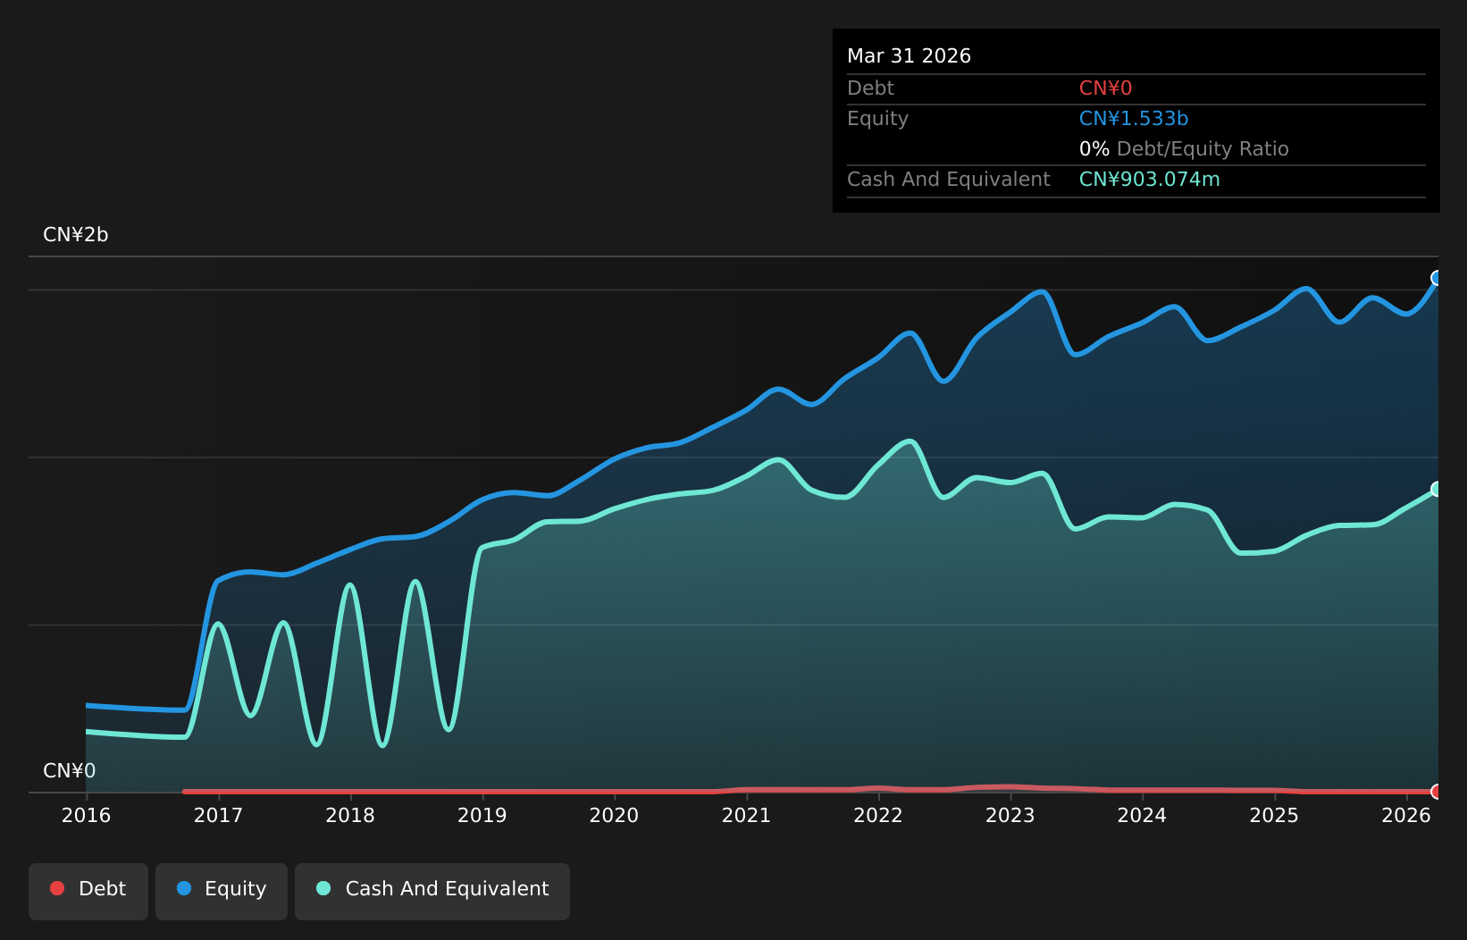
Task: Click the 2017 x-axis label
Action: coord(218,816)
